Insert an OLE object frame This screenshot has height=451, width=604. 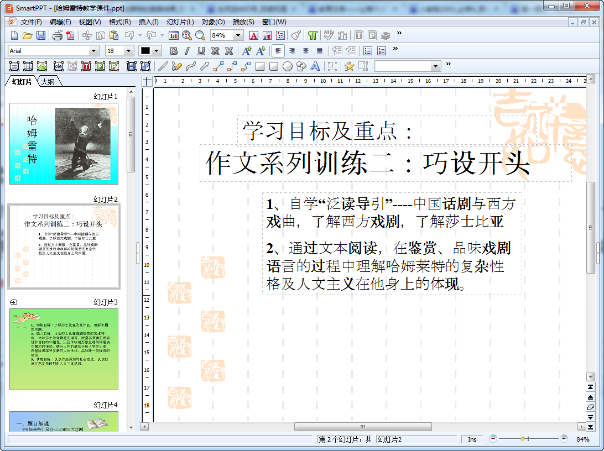tap(59, 66)
